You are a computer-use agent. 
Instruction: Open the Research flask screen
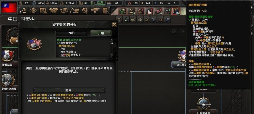pos(43,11)
